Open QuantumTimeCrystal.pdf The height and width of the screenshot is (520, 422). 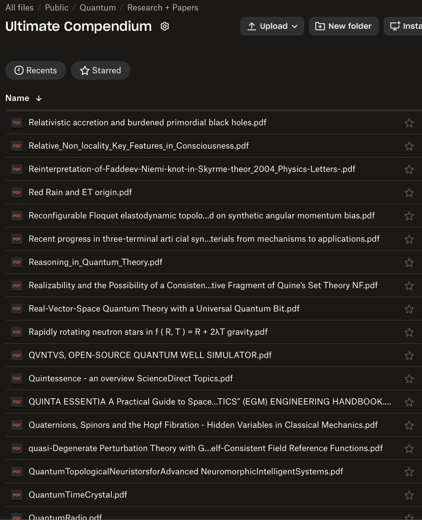78,495
